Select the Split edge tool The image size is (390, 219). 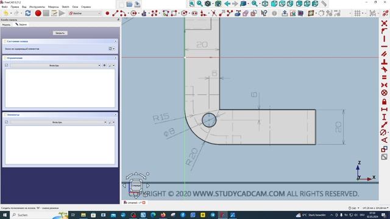click(x=230, y=13)
